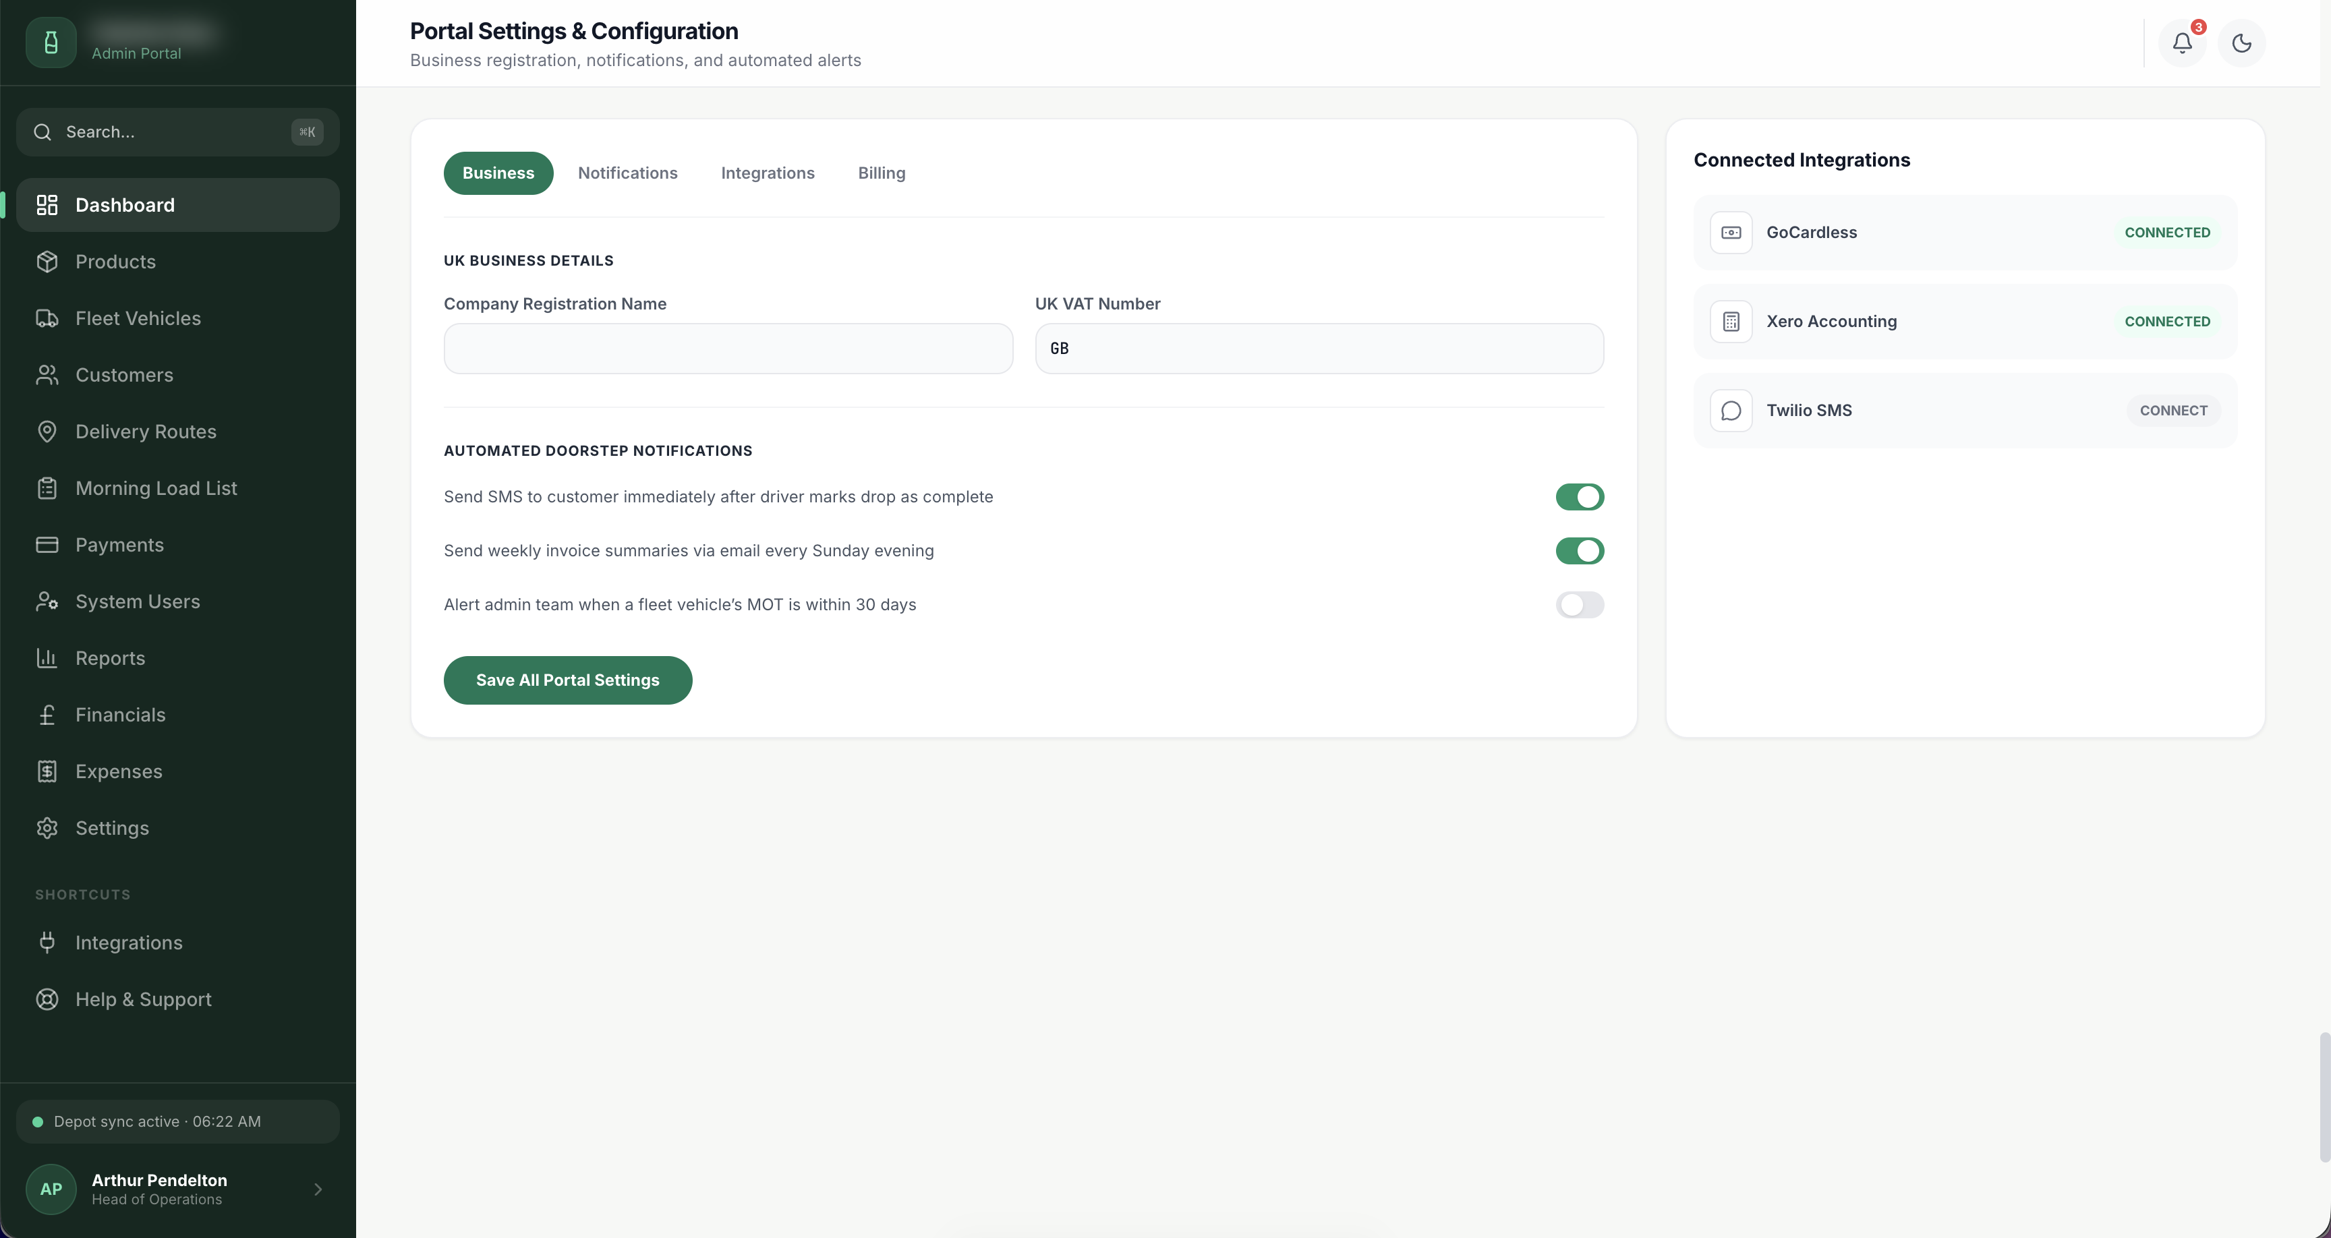Image resolution: width=2331 pixels, height=1238 pixels.
Task: Open the notifications bell icon
Action: pos(2182,42)
